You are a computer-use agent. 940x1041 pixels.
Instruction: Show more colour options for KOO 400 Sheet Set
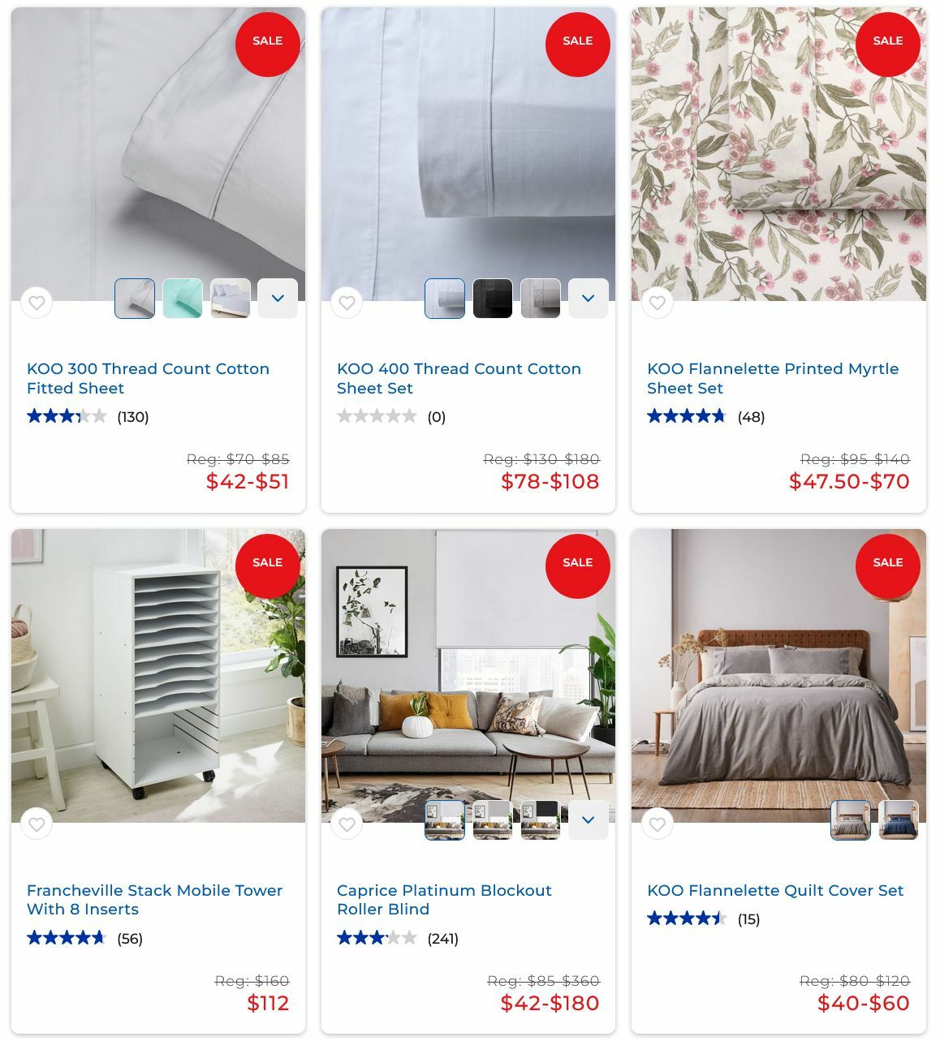point(589,299)
